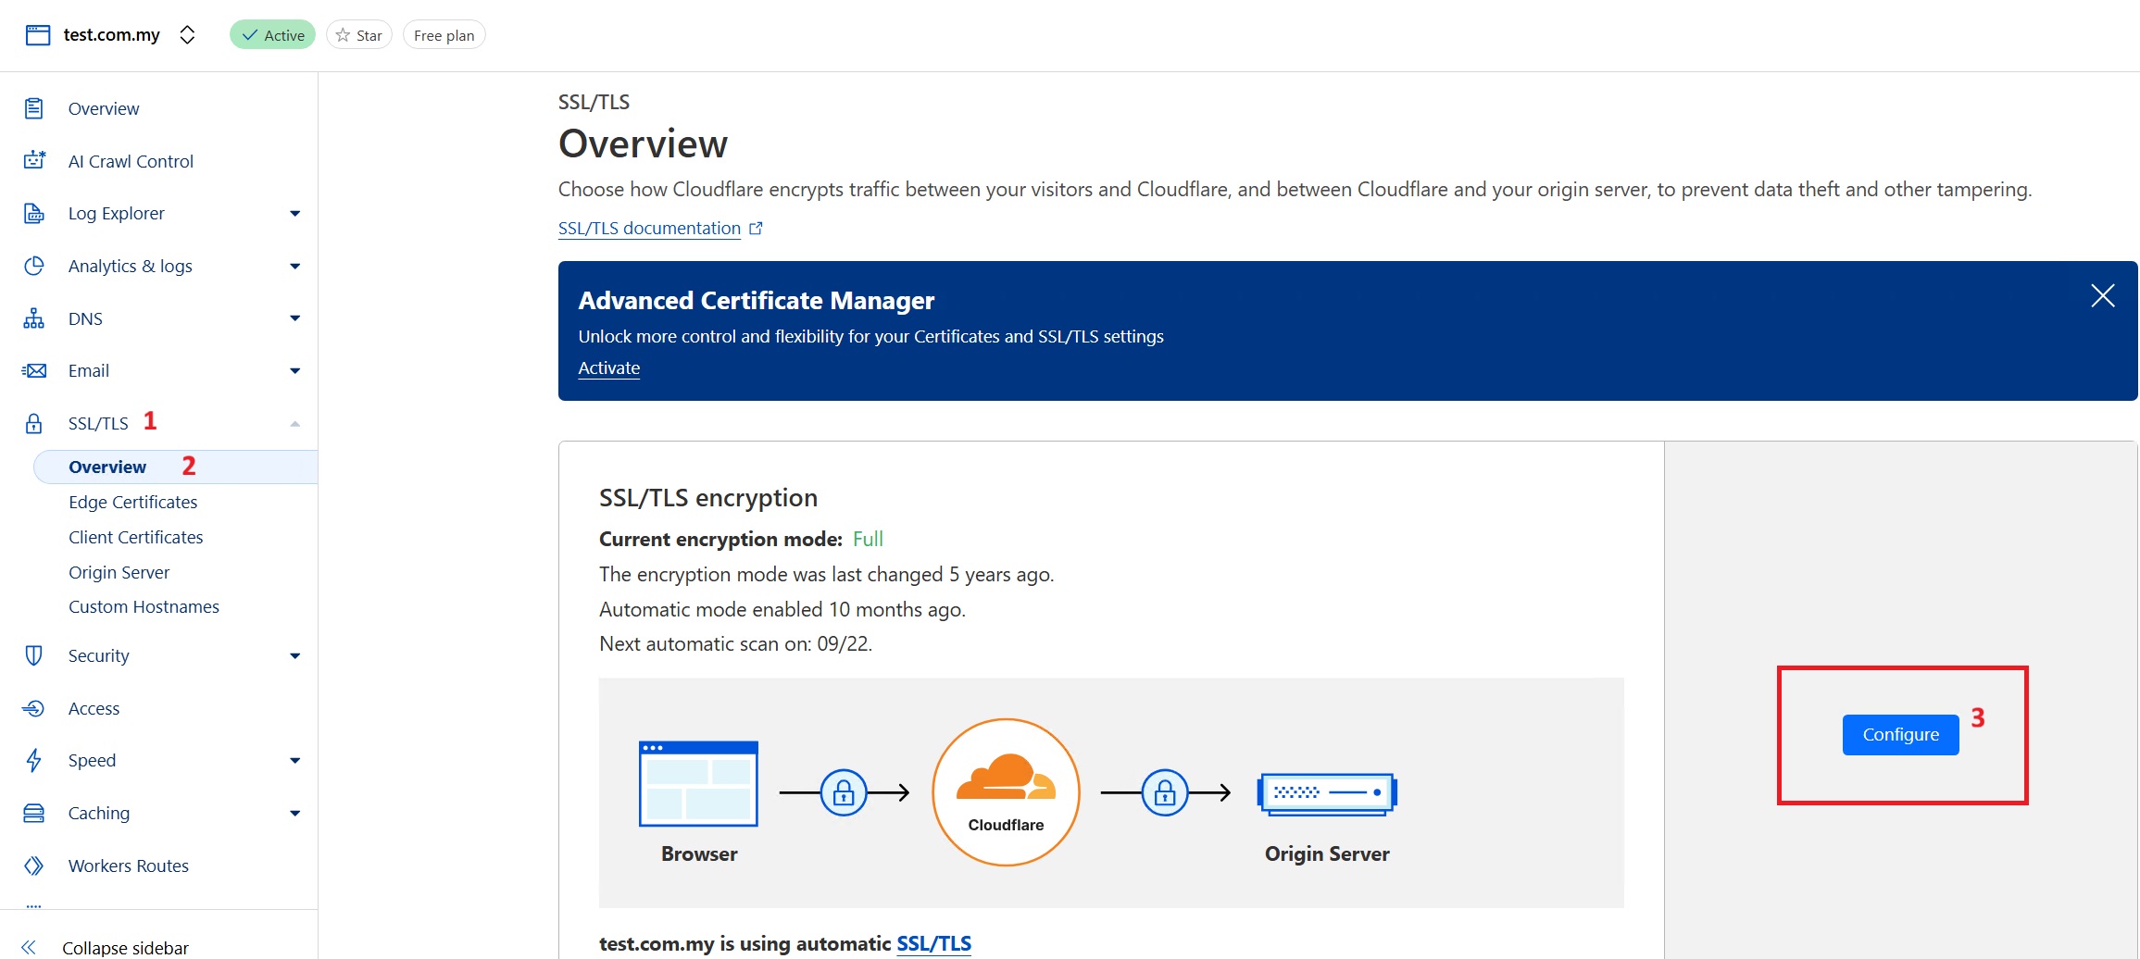Click the Log Explorer icon
The width and height of the screenshot is (2140, 959).
(x=34, y=213)
